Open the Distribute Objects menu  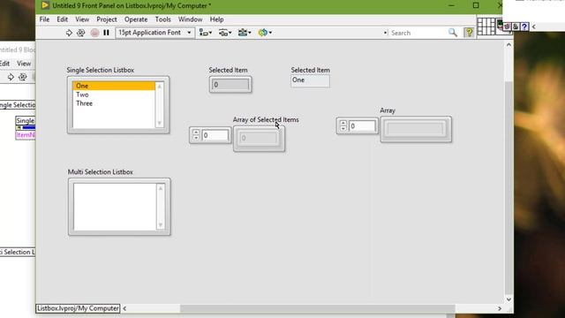click(225, 33)
